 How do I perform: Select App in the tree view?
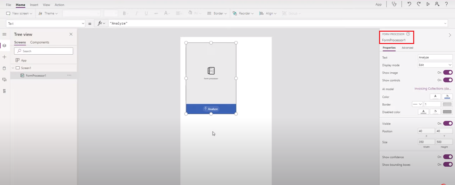pos(24,60)
